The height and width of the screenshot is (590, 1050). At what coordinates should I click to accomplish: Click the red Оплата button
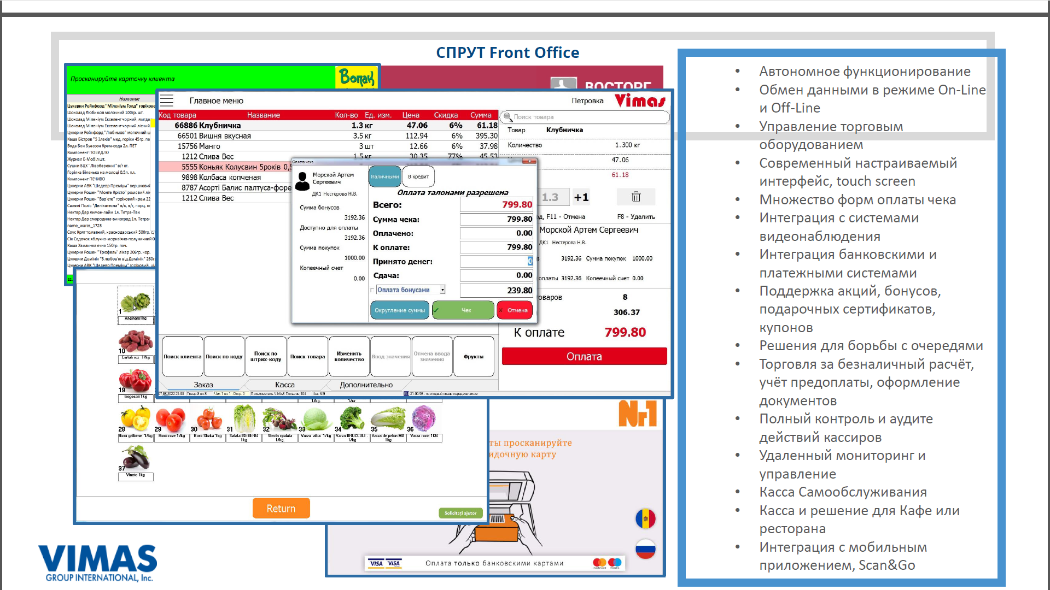click(x=584, y=357)
